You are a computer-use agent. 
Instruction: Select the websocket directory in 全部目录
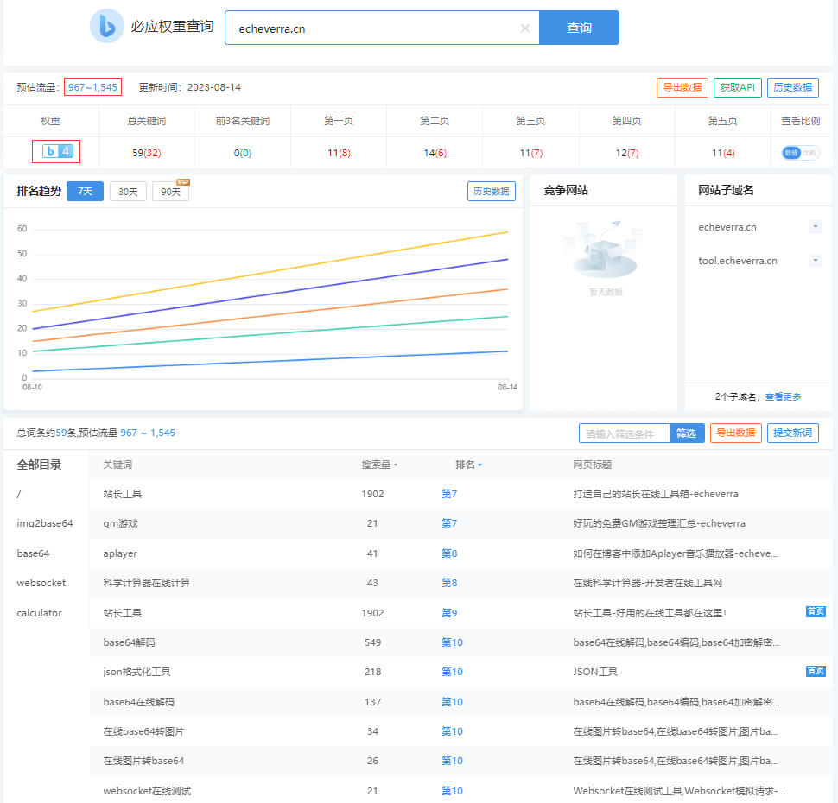(41, 583)
